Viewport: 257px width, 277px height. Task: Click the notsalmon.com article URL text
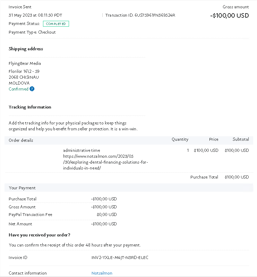click(x=105, y=162)
